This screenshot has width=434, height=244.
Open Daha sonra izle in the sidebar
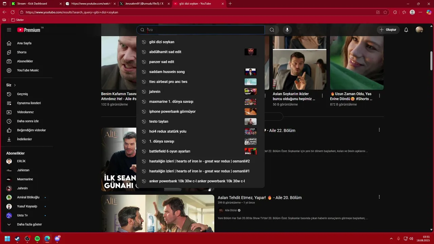pos(27,121)
